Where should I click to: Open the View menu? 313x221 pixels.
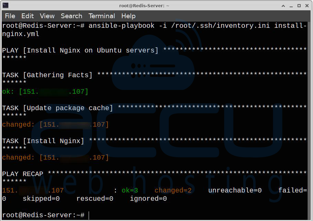[47, 16]
